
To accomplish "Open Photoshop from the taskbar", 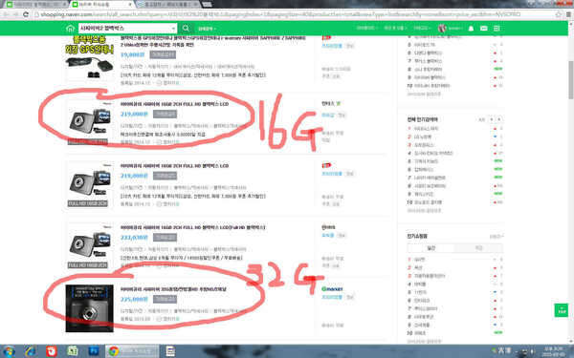I will point(94,351).
